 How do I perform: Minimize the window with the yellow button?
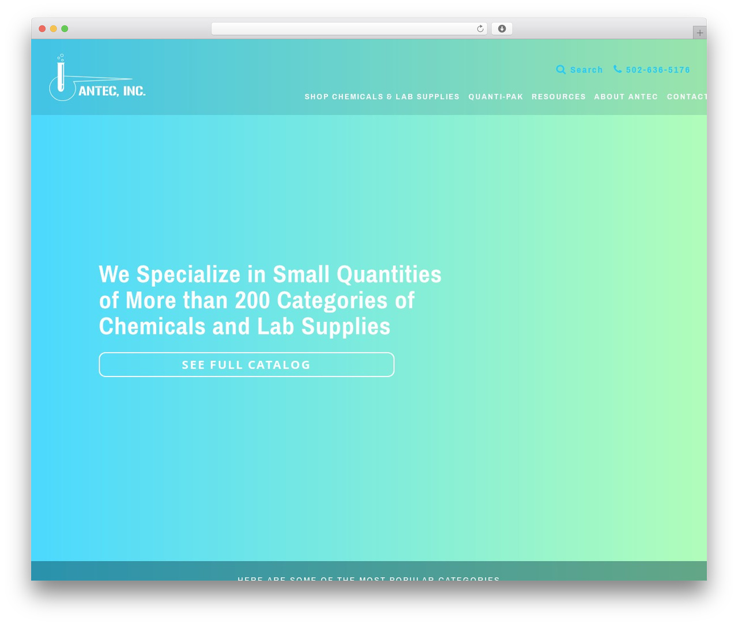[54, 29]
